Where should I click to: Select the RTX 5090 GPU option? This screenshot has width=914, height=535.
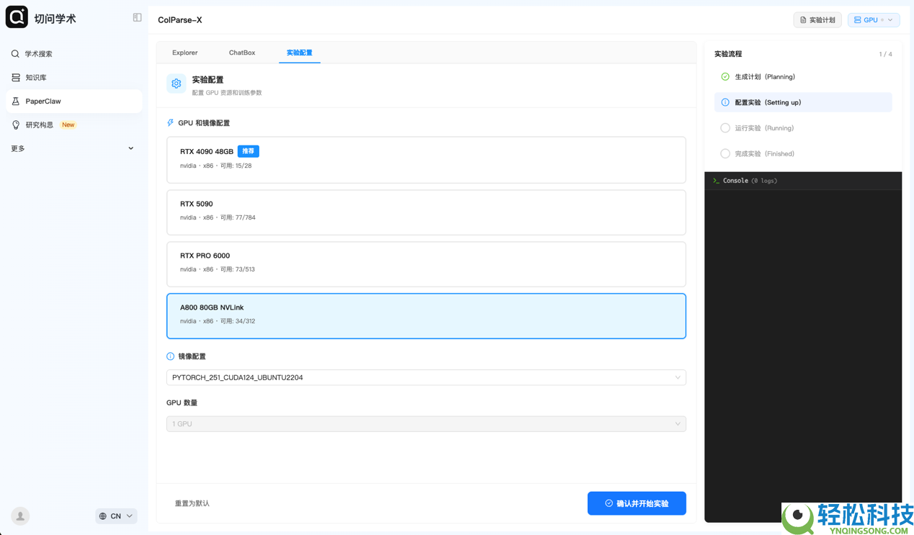(426, 212)
